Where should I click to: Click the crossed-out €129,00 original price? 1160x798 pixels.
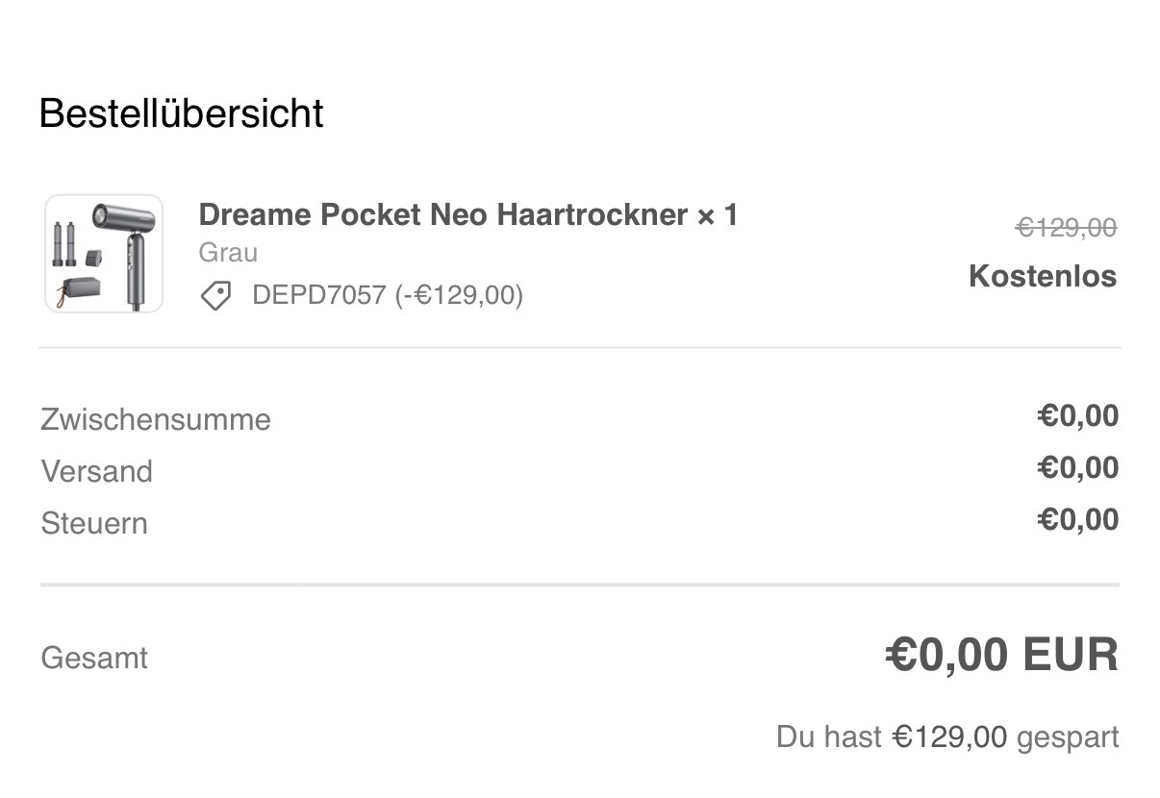(x=1066, y=228)
